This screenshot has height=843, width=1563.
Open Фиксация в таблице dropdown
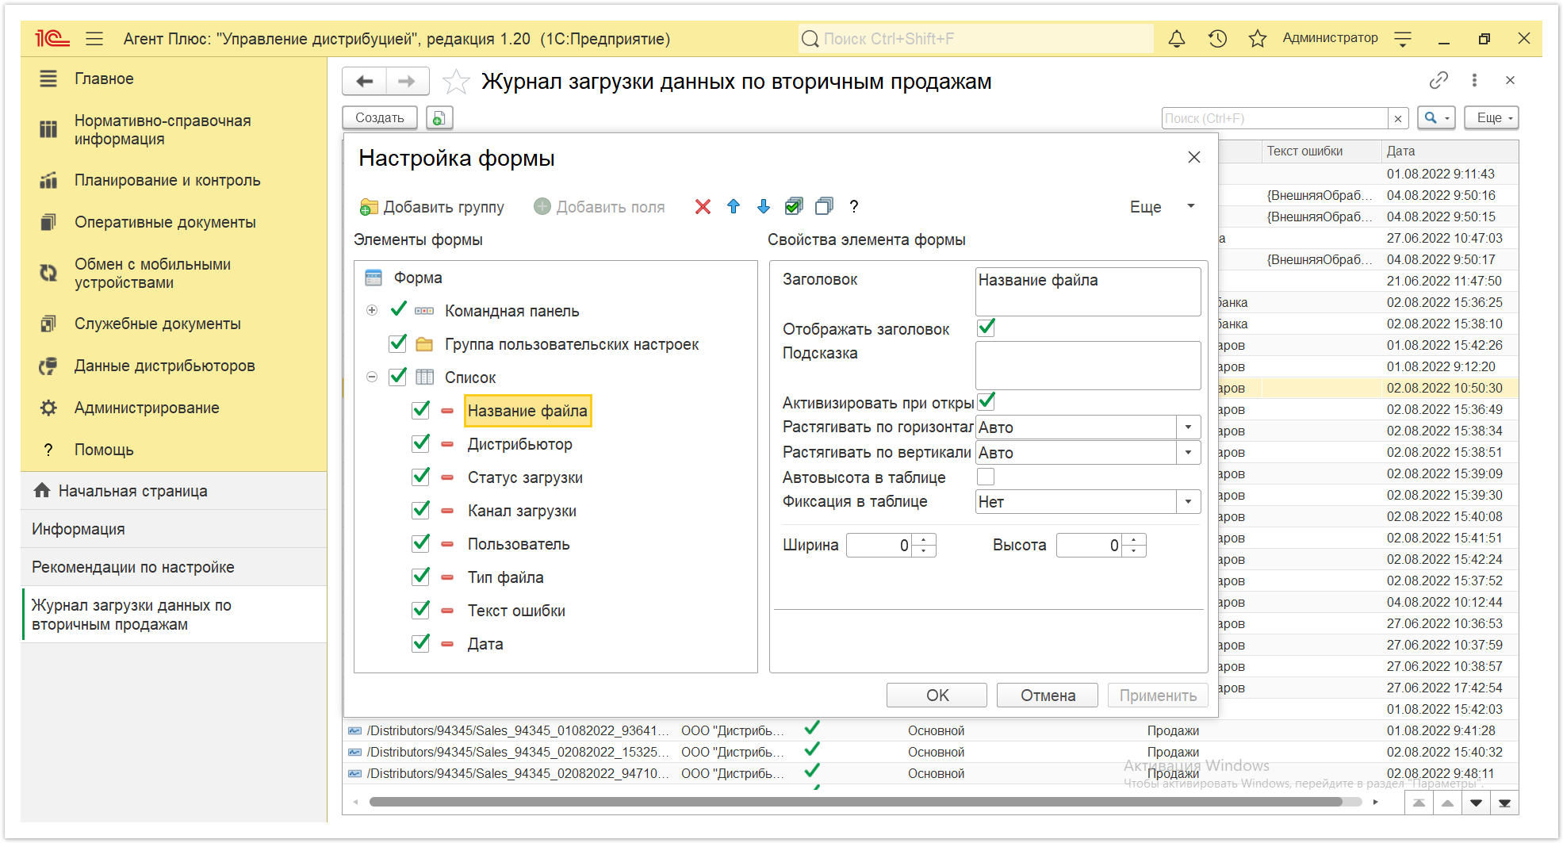click(x=1188, y=502)
